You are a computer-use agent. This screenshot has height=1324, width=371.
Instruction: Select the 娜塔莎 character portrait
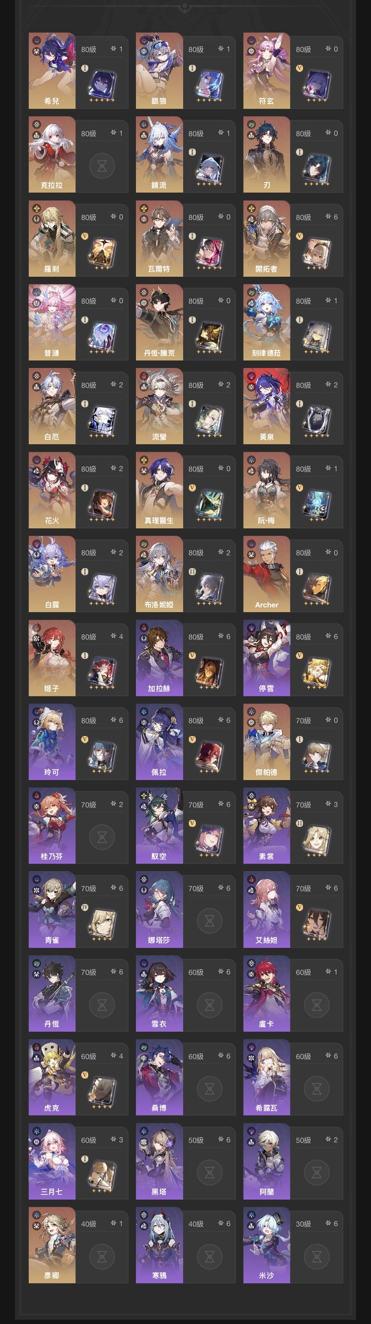click(x=159, y=910)
